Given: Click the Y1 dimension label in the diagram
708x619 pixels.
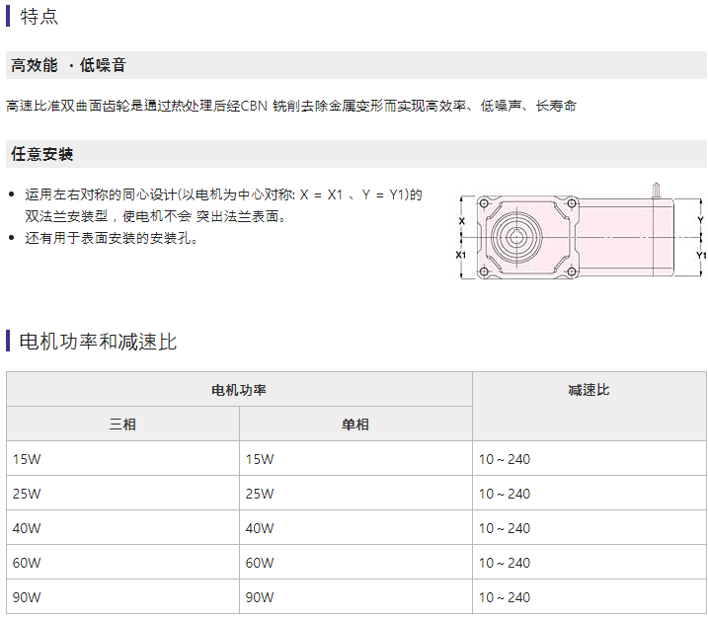Looking at the screenshot, I should [x=700, y=255].
